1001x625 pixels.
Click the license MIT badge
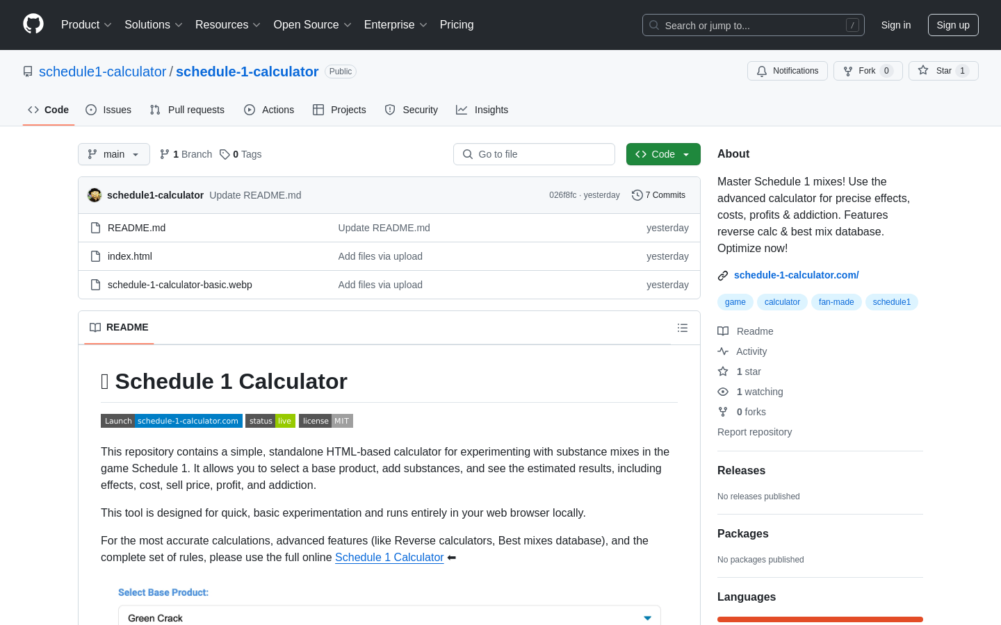(x=326, y=421)
